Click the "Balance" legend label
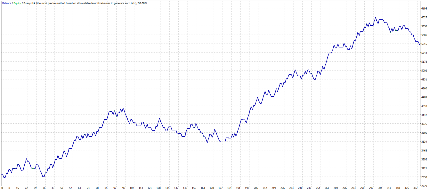Screen dimensions: 430x190 [x=7, y=3]
